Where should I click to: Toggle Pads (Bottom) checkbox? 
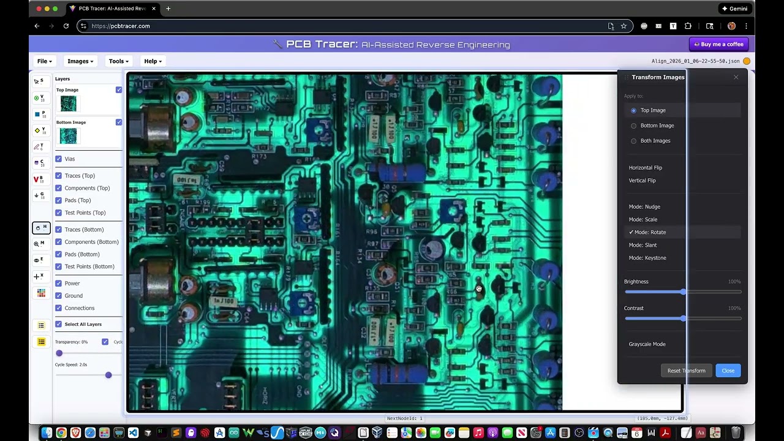[59, 254]
